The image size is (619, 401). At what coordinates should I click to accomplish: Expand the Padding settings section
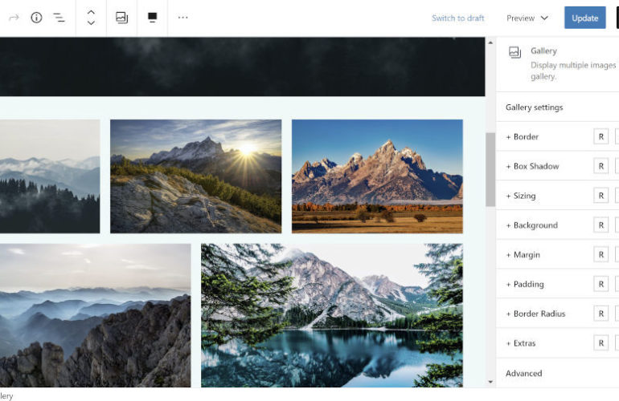(x=525, y=284)
